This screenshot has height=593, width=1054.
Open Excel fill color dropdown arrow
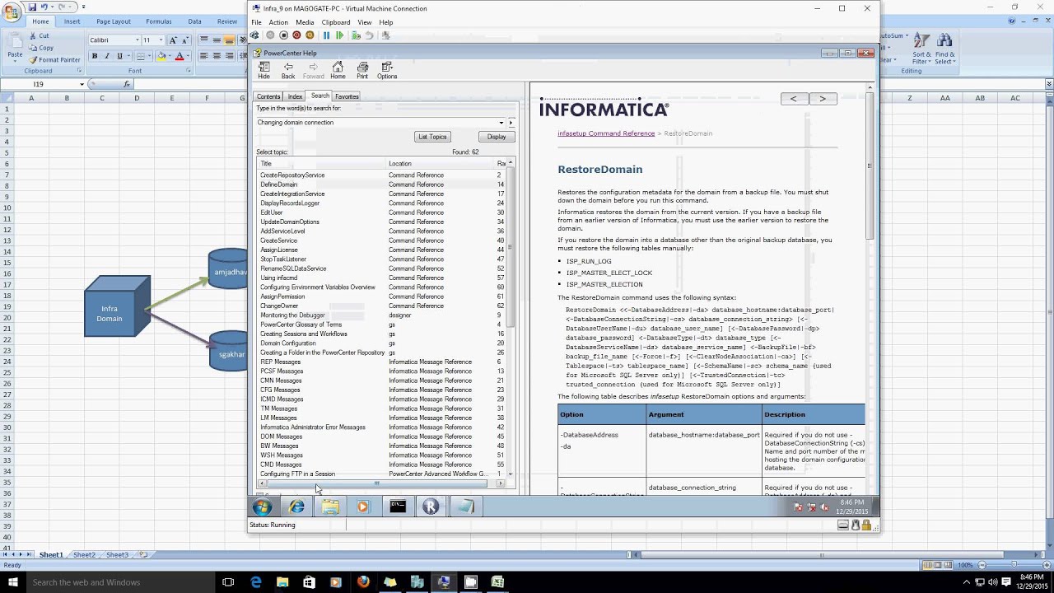(x=170, y=56)
